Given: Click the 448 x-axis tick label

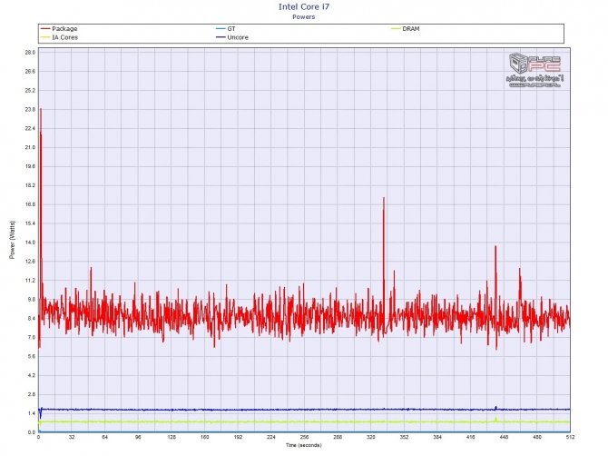Looking at the screenshot, I should coord(504,437).
